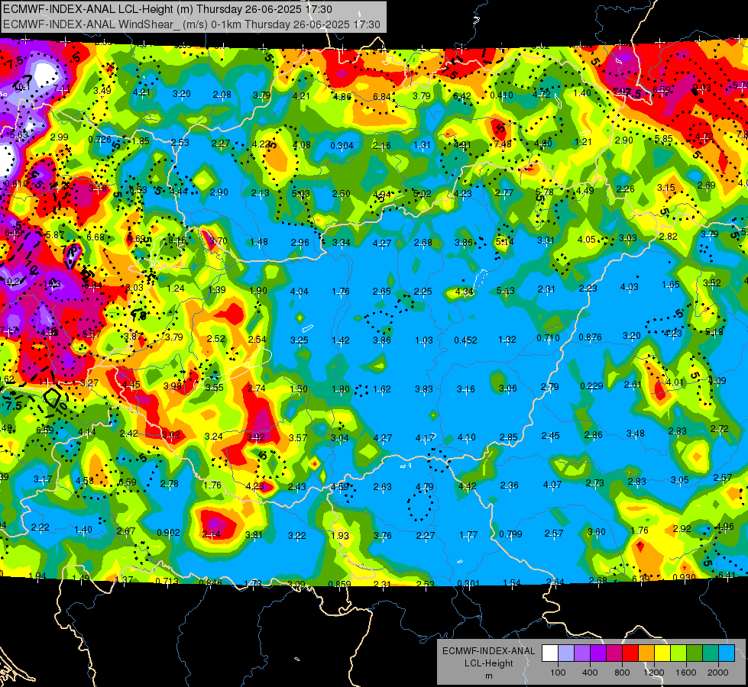Image resolution: width=748 pixels, height=687 pixels.
Task: Click the wind shear value 0.229
Action: 591,386
